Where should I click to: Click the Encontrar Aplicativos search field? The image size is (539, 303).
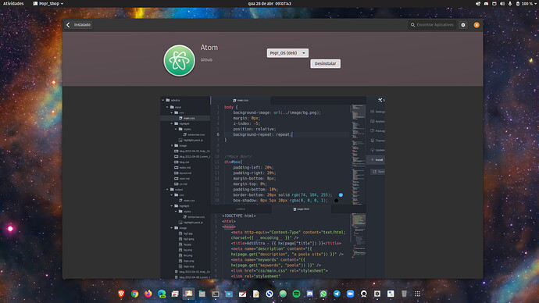[x=433, y=25]
